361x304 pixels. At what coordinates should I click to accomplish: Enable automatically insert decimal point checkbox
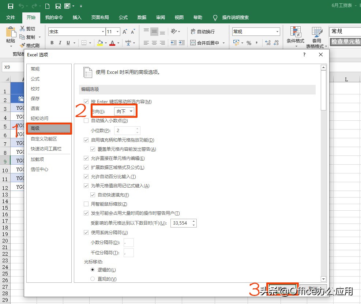pos(86,120)
